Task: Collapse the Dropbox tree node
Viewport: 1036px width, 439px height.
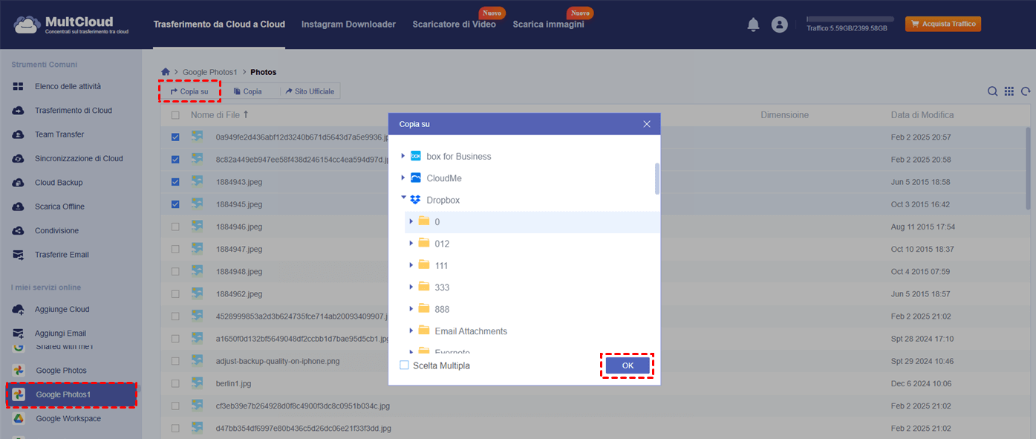Action: point(403,198)
